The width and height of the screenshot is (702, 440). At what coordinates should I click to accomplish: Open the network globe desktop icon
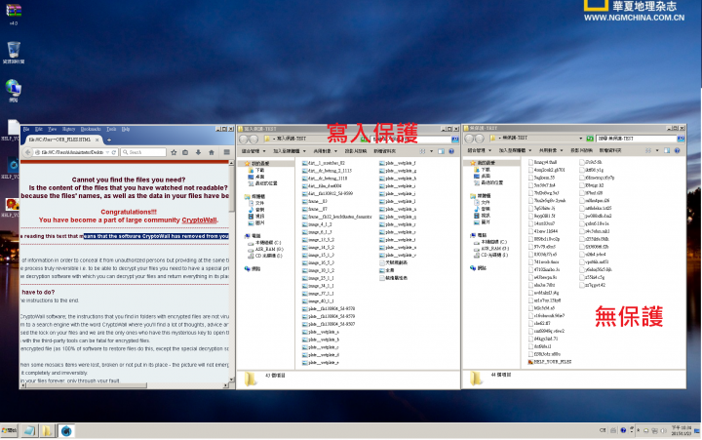click(14, 91)
